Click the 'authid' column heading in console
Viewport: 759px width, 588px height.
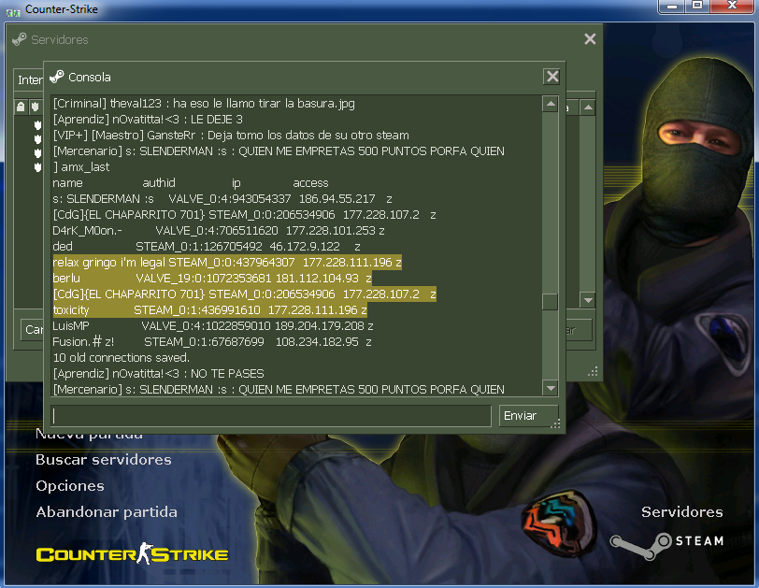(x=159, y=183)
